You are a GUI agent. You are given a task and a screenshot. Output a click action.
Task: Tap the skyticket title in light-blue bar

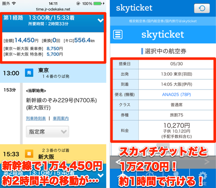[163, 35]
